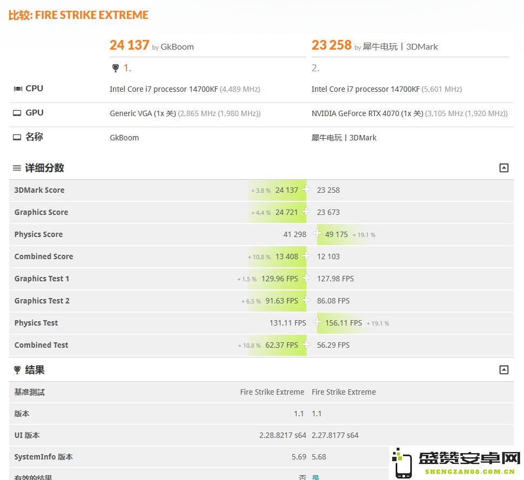Click the UI 版本 row label
524x480 pixels.
(x=26, y=435)
